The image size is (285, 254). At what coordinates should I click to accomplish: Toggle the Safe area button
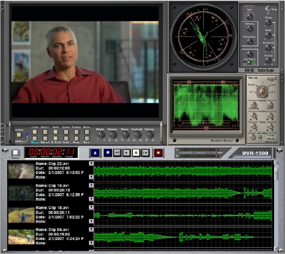click(56, 132)
